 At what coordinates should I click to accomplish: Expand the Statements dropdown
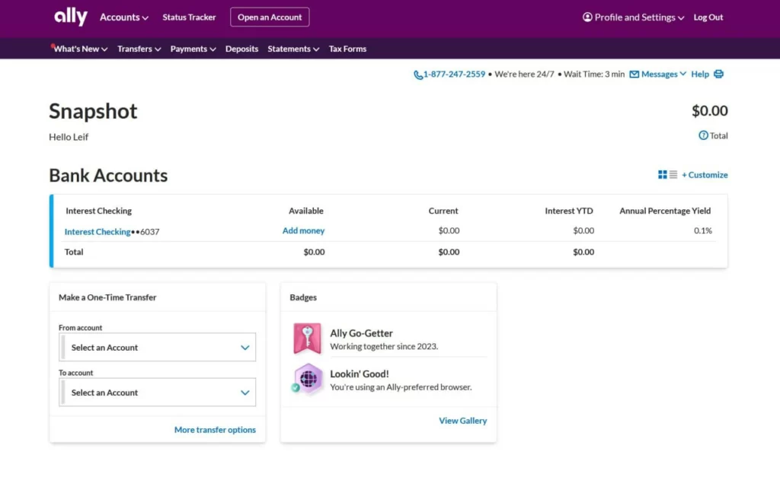click(293, 49)
